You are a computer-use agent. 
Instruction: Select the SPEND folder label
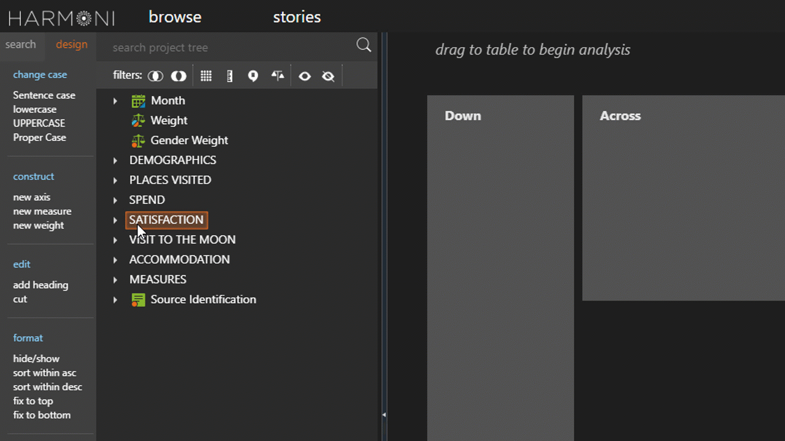(x=147, y=200)
